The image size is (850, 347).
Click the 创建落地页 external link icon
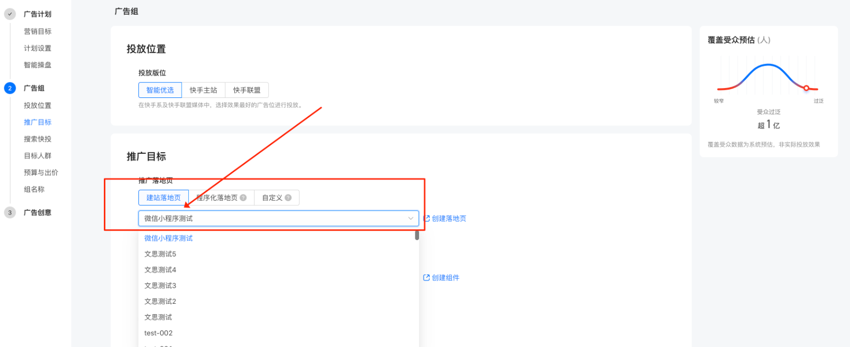click(426, 218)
